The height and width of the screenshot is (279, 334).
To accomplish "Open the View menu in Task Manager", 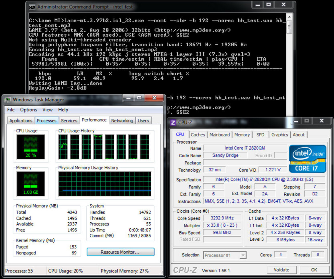I will [x=47, y=110].
